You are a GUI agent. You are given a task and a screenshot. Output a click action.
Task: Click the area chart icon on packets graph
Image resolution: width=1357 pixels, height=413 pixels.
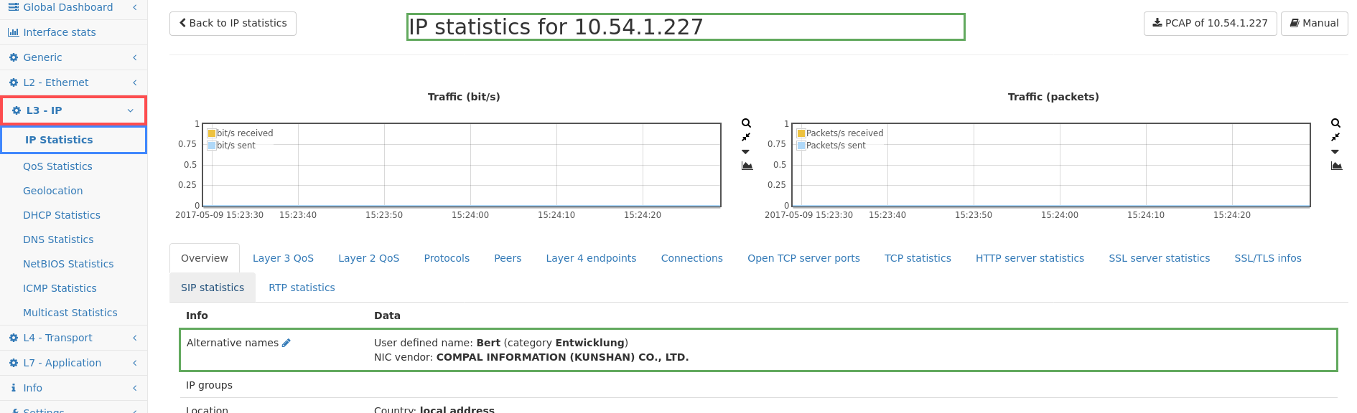click(x=1336, y=166)
